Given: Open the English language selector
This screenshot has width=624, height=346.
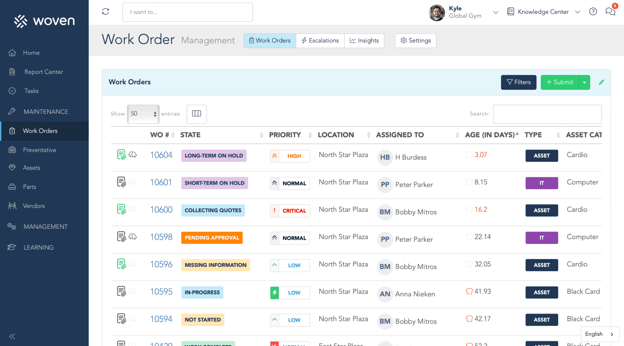Looking at the screenshot, I should (600, 334).
